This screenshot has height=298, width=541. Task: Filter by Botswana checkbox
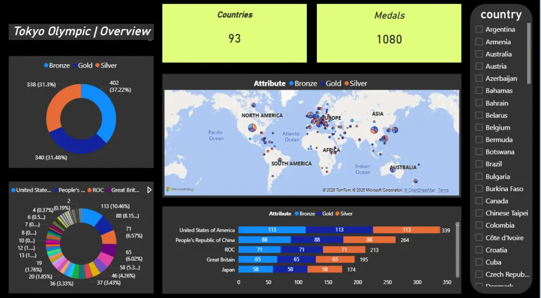(479, 152)
